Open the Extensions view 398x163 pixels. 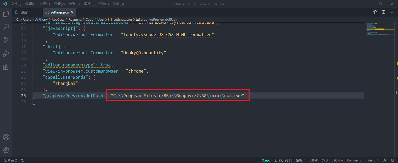coord(6,67)
